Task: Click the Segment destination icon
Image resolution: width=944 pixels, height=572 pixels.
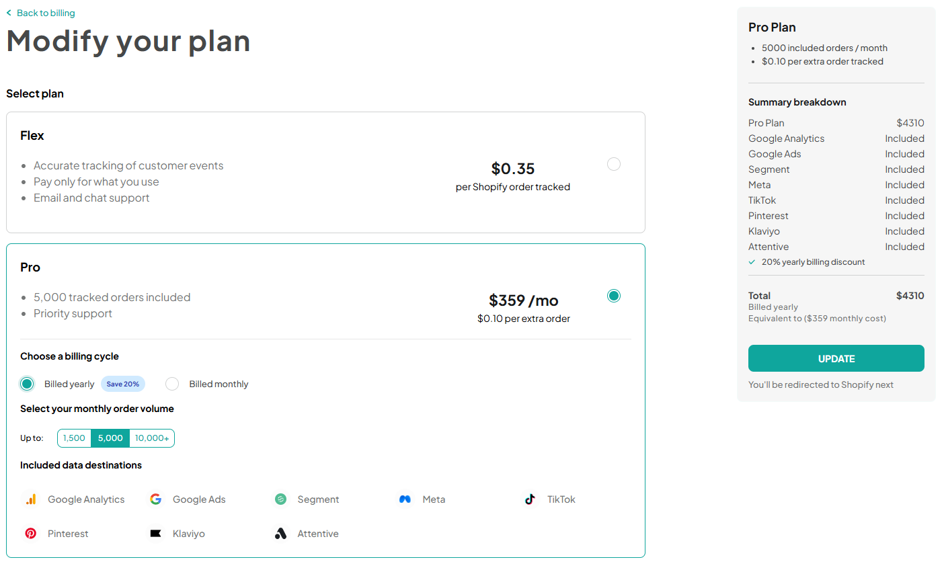Action: click(x=281, y=499)
